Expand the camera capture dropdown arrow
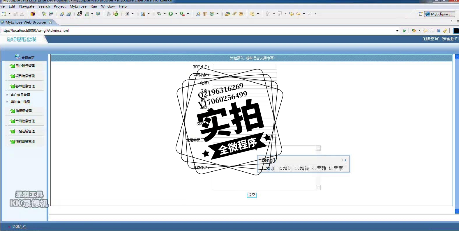The height and width of the screenshot is (231, 459). [x=133, y=14]
